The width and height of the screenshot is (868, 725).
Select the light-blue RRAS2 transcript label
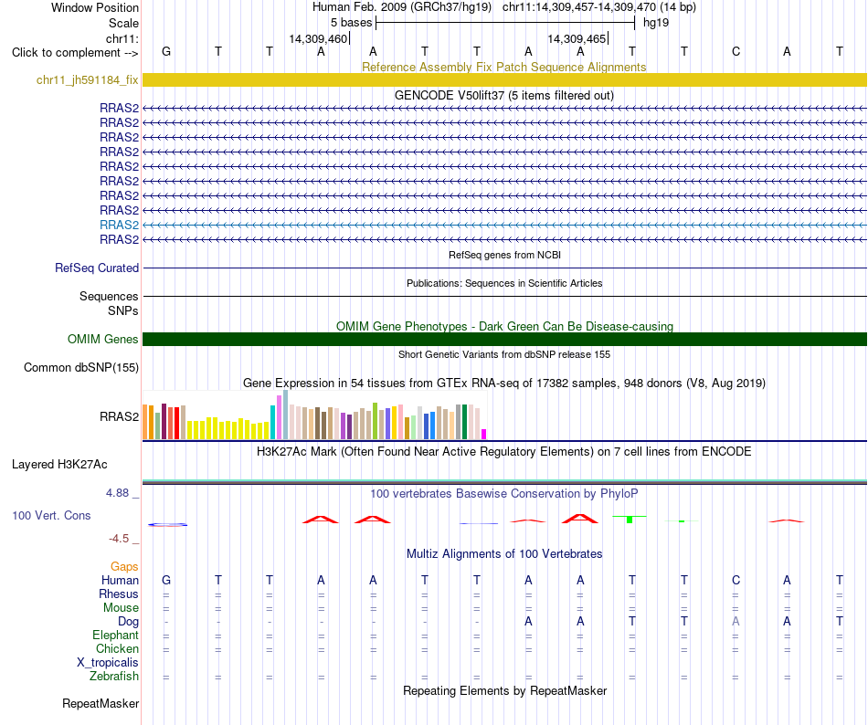click(x=119, y=225)
